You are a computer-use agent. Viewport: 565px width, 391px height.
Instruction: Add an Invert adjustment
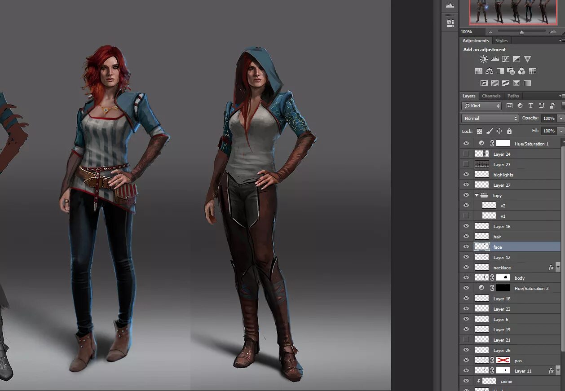484,83
